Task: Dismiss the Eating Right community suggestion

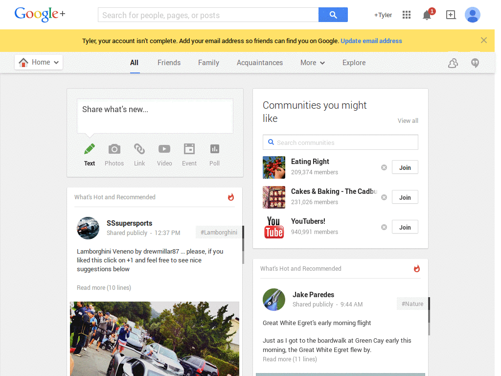Action: 384,167
